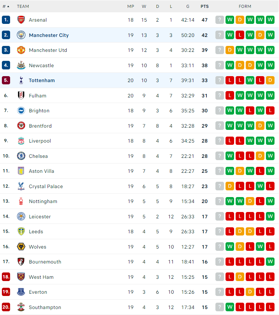Select the FORM column header
279x315 pixels.
coord(245,6)
